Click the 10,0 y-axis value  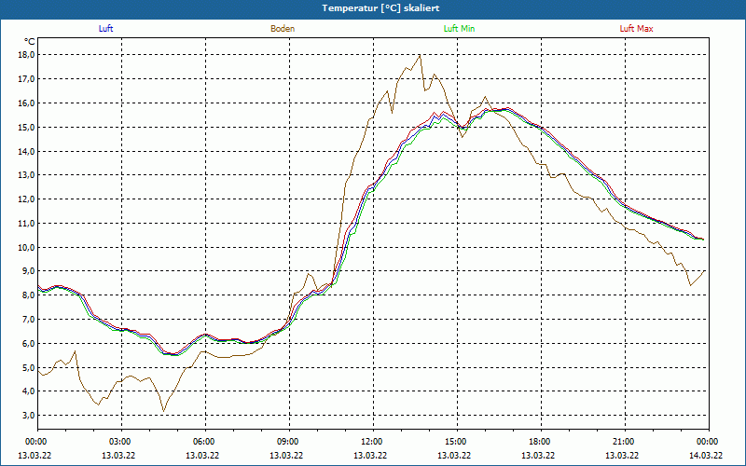27,247
